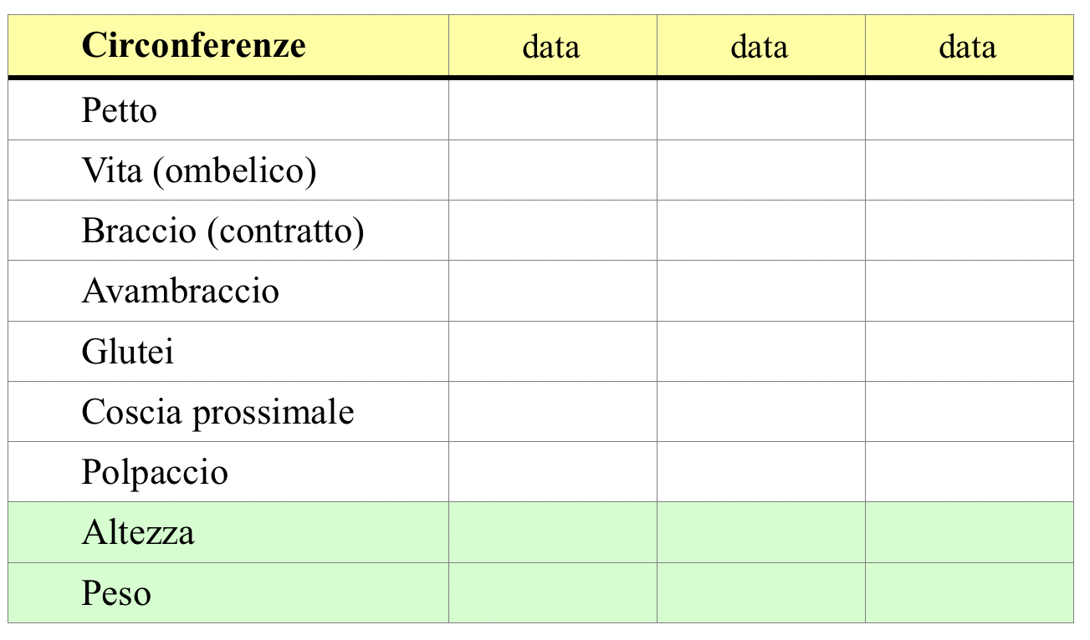Screen dimensions: 1090x640
Task: Select the Polpaccio label cell
Action: (x=155, y=472)
